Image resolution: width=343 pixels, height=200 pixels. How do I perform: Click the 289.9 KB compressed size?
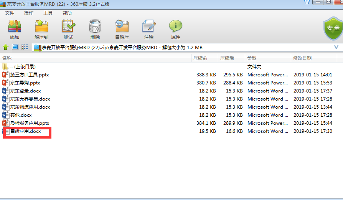(x=233, y=123)
